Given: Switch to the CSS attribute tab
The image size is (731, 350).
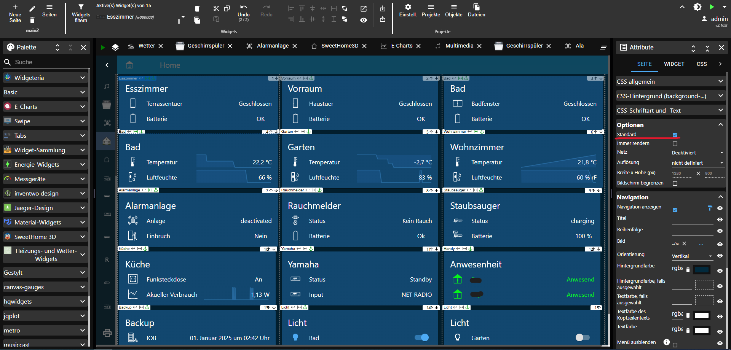Looking at the screenshot, I should (702, 64).
